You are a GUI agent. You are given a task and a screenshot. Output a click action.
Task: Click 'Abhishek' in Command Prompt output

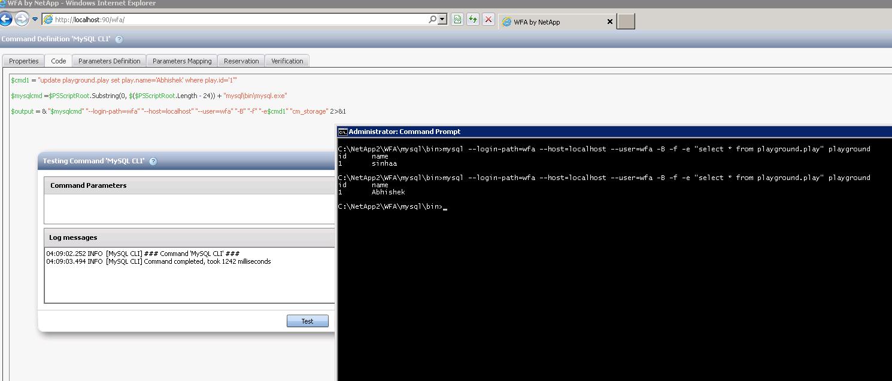(x=388, y=192)
